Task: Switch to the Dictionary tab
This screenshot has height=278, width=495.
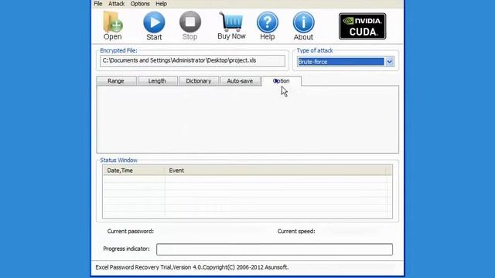Action: tap(199, 81)
